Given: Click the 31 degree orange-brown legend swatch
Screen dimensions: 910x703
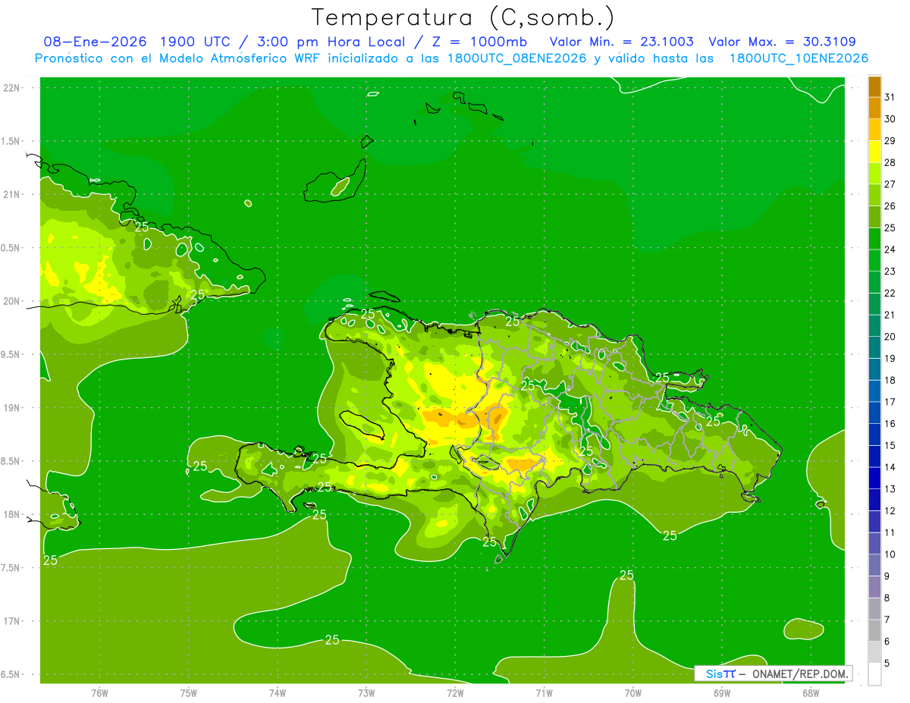Looking at the screenshot, I should tap(874, 86).
